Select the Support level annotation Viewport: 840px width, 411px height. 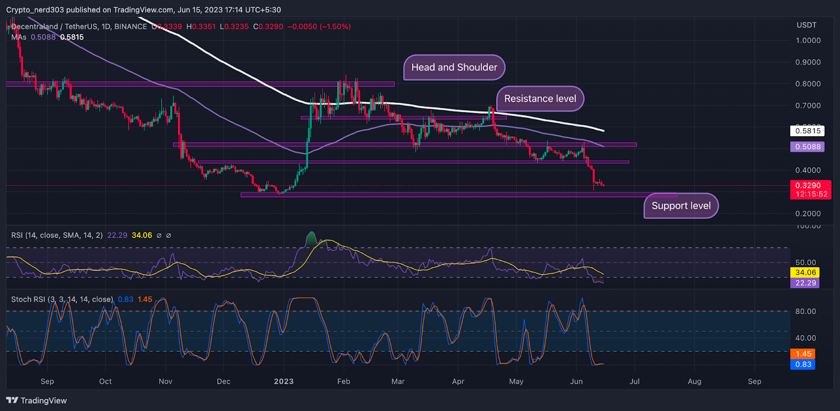click(681, 206)
